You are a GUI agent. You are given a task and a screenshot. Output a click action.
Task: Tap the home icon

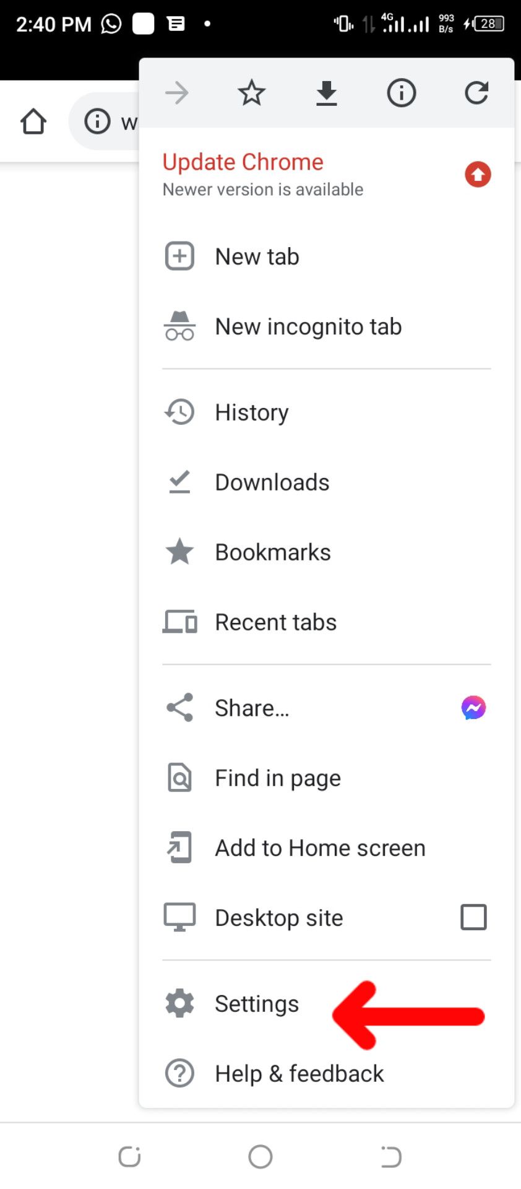point(33,121)
